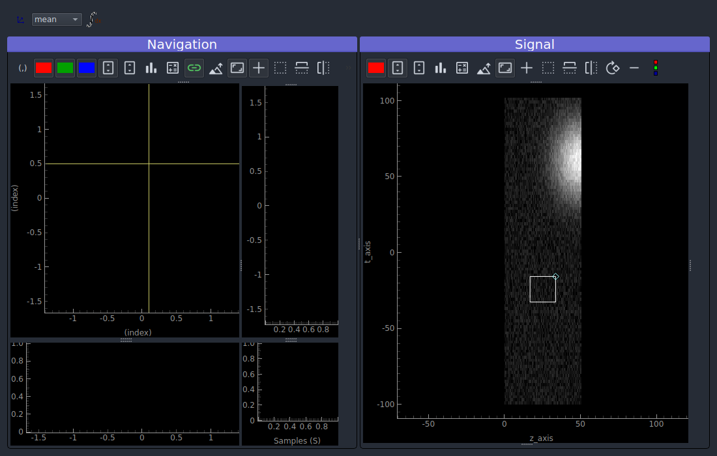Click mountain export icon in Signal toolbar
Image resolution: width=717 pixels, height=456 pixels.
484,68
